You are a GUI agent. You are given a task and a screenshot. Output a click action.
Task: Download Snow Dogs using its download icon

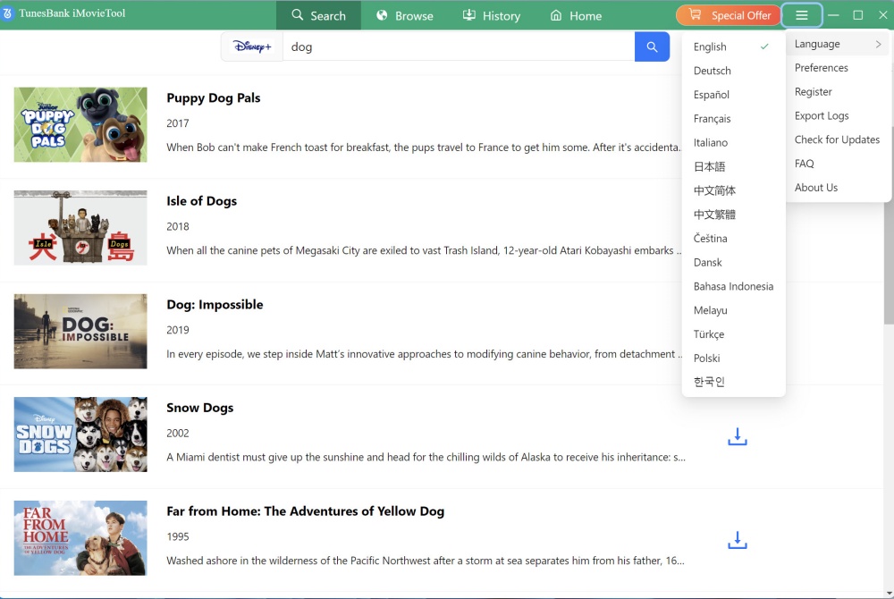[737, 437]
